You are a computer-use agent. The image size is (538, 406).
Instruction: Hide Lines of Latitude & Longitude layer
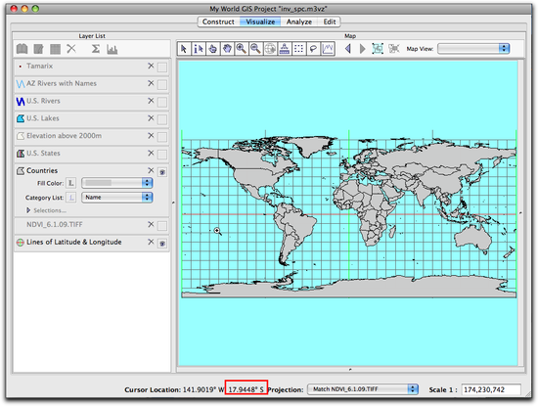coord(162,244)
